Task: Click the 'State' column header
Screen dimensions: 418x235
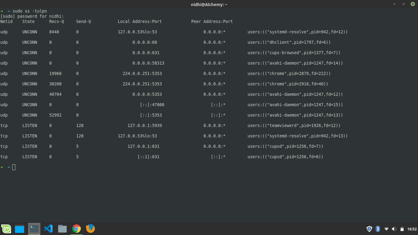Action: click(28, 21)
